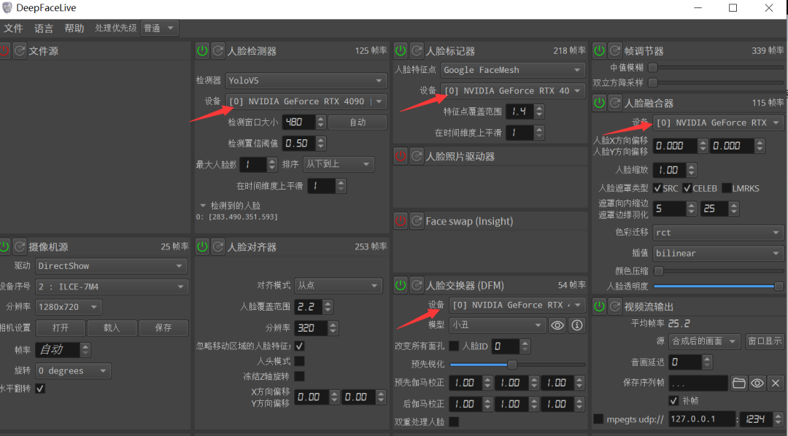
Task: Uncheck 水平翻转 horizontal flip
Action: pos(40,389)
